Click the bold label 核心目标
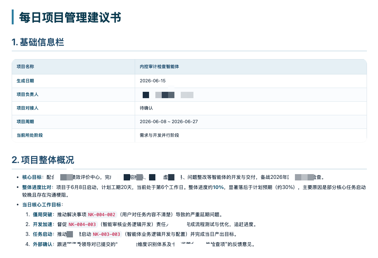This screenshot has width=378, height=258. pos(32,177)
